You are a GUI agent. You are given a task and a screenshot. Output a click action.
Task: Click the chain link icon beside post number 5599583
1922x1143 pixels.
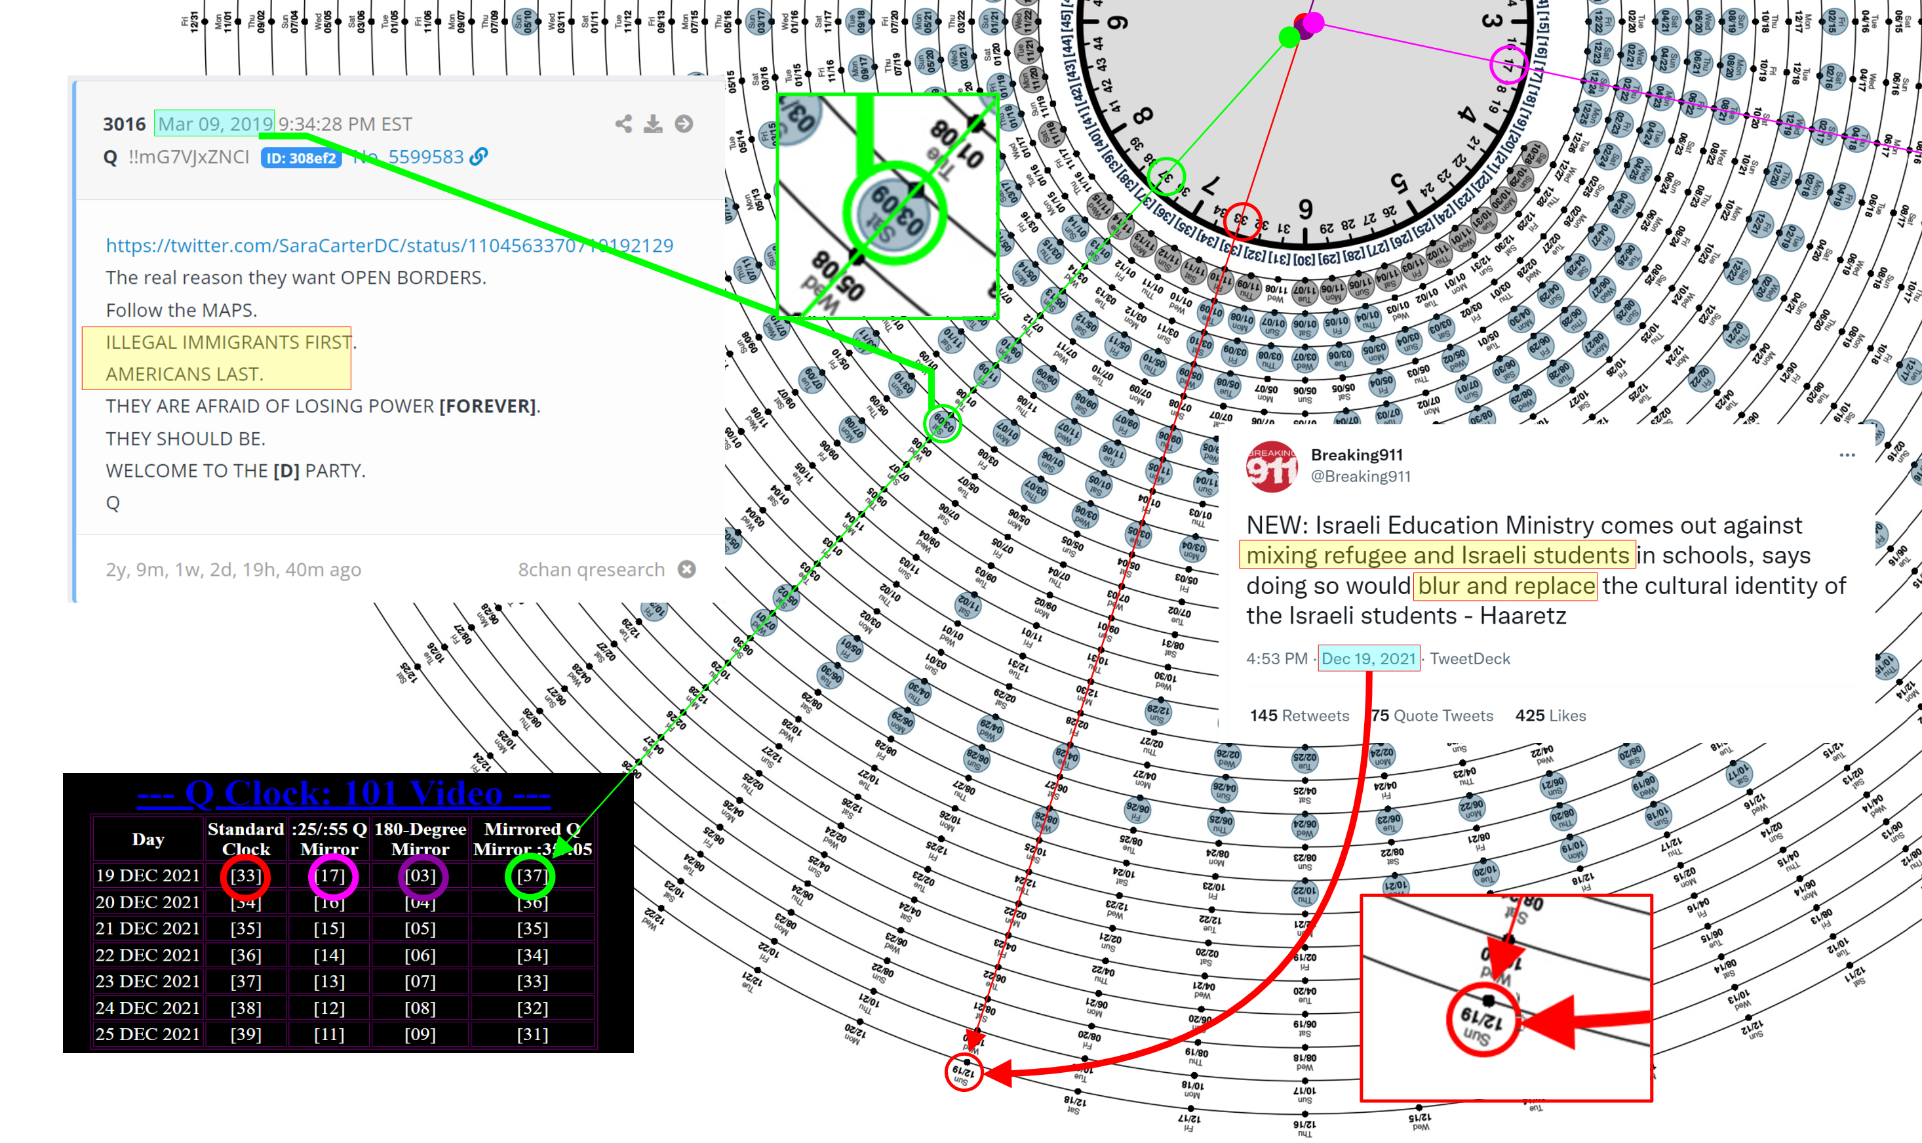pyautogui.click(x=479, y=156)
